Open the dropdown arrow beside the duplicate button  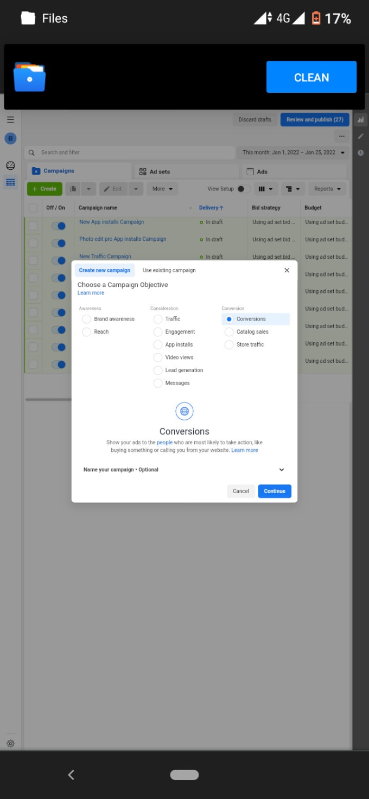[x=89, y=189]
